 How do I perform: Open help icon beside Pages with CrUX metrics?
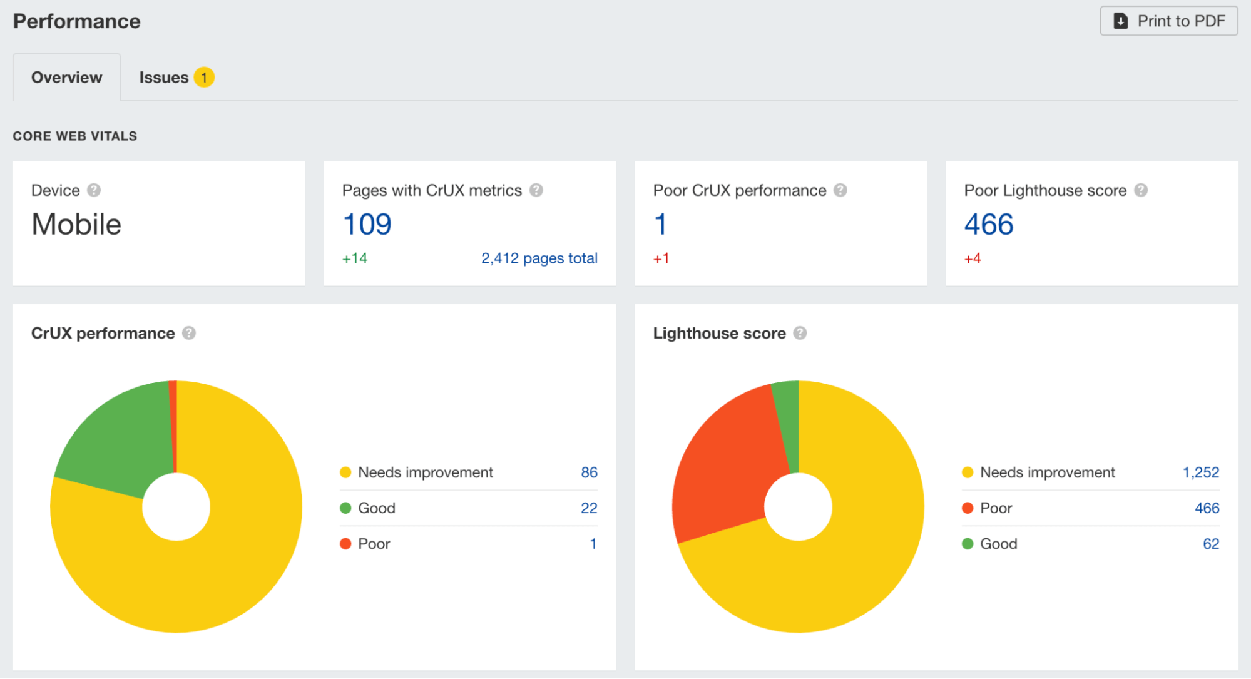[536, 190]
